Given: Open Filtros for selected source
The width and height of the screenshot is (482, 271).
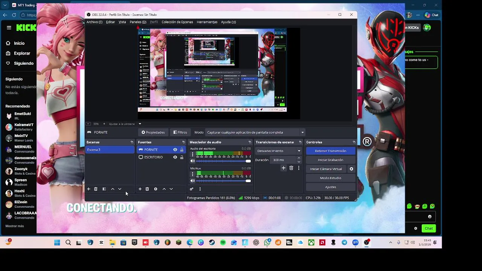Looking at the screenshot, I should tap(180, 132).
